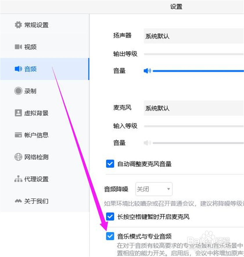Adjust the speaker 音量 slider
Image resolution: width=244 pixels, height=257 pixels.
click(x=198, y=71)
